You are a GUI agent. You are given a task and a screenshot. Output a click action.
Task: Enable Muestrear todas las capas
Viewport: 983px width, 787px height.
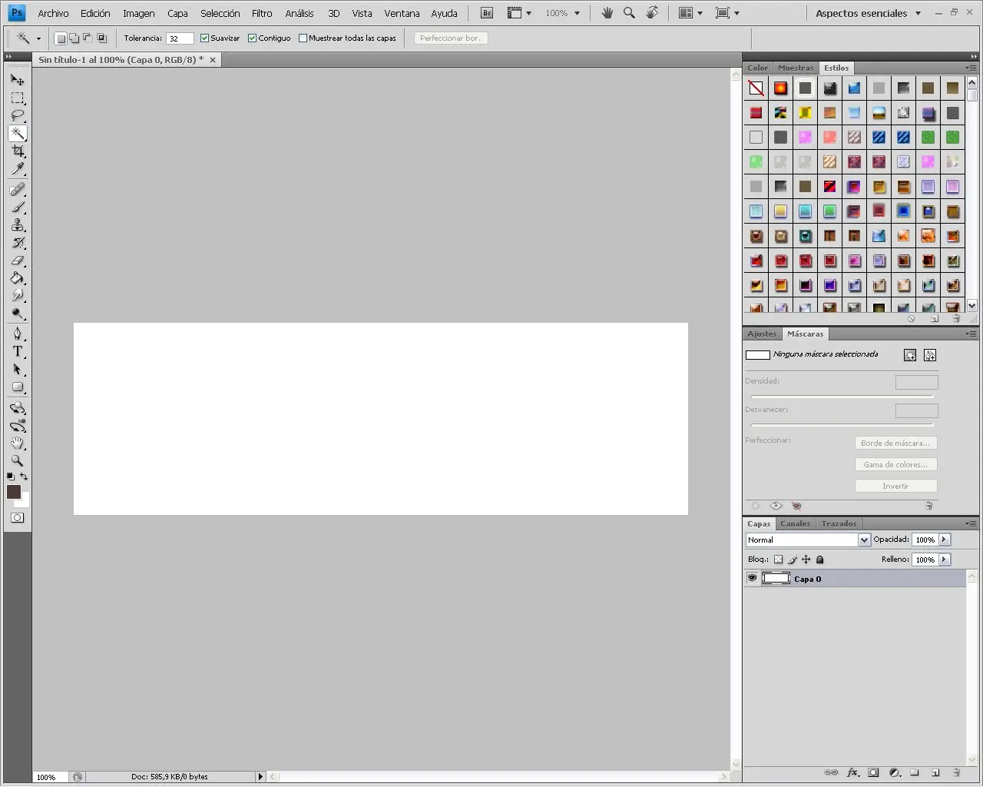pos(303,38)
